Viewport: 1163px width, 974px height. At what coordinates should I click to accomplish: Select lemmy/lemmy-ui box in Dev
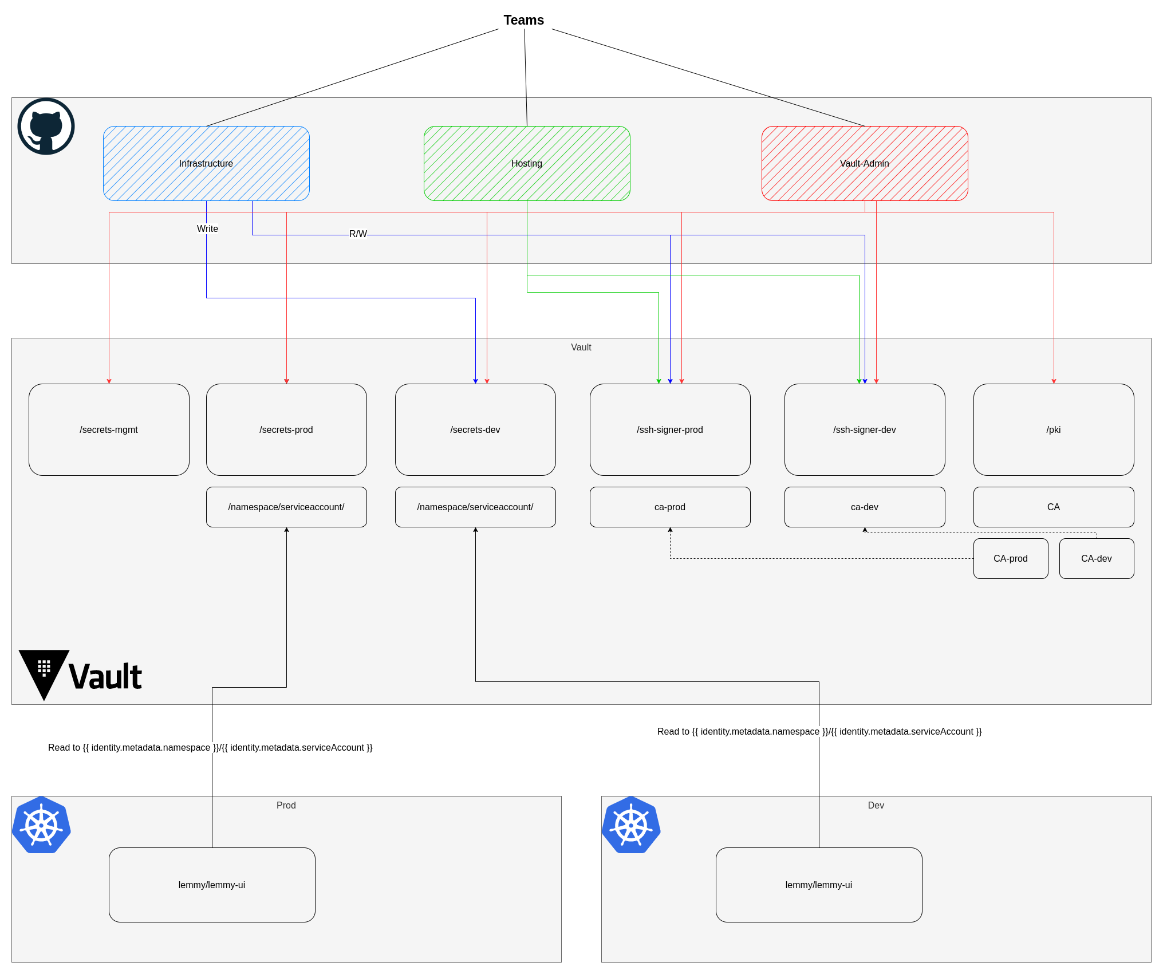(819, 885)
